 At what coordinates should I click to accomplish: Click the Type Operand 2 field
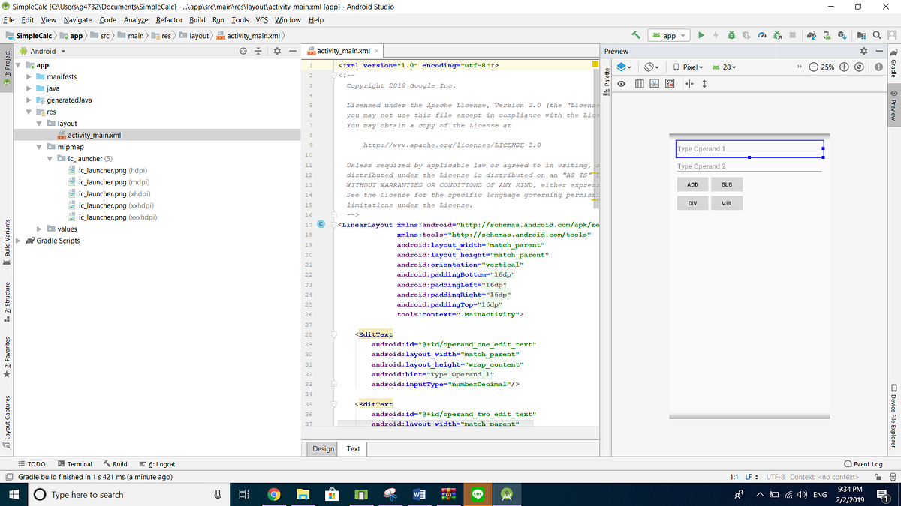749,166
